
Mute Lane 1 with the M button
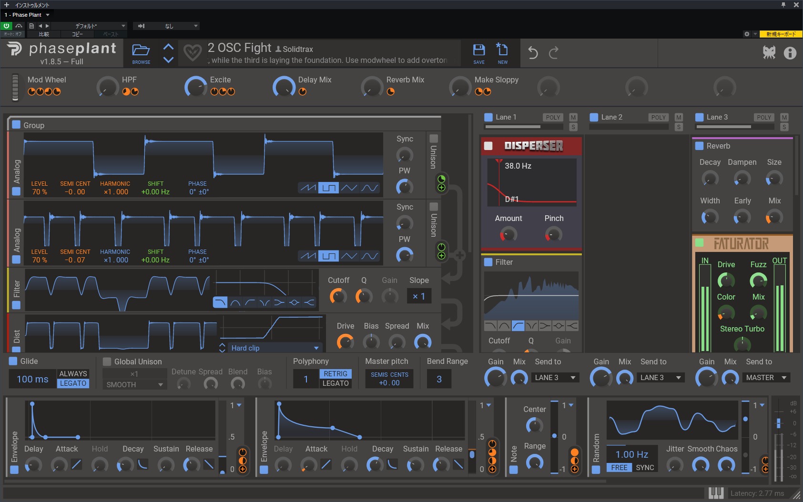click(x=573, y=117)
